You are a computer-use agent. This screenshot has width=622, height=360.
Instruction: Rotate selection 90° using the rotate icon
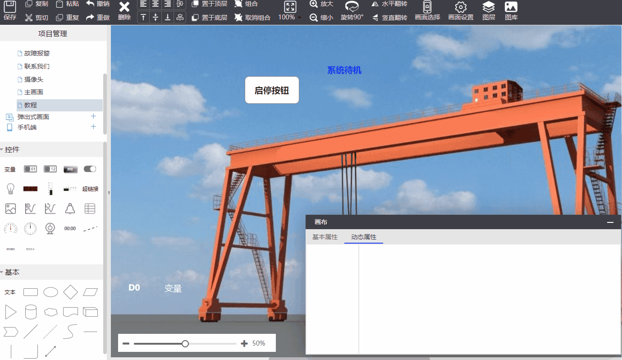352,6
